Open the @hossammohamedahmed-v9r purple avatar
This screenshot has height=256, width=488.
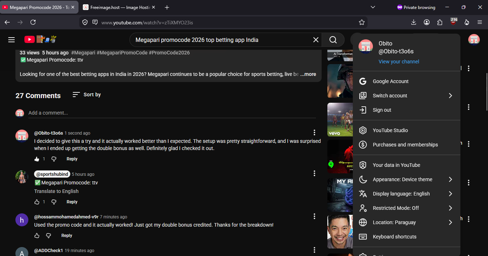point(22,220)
